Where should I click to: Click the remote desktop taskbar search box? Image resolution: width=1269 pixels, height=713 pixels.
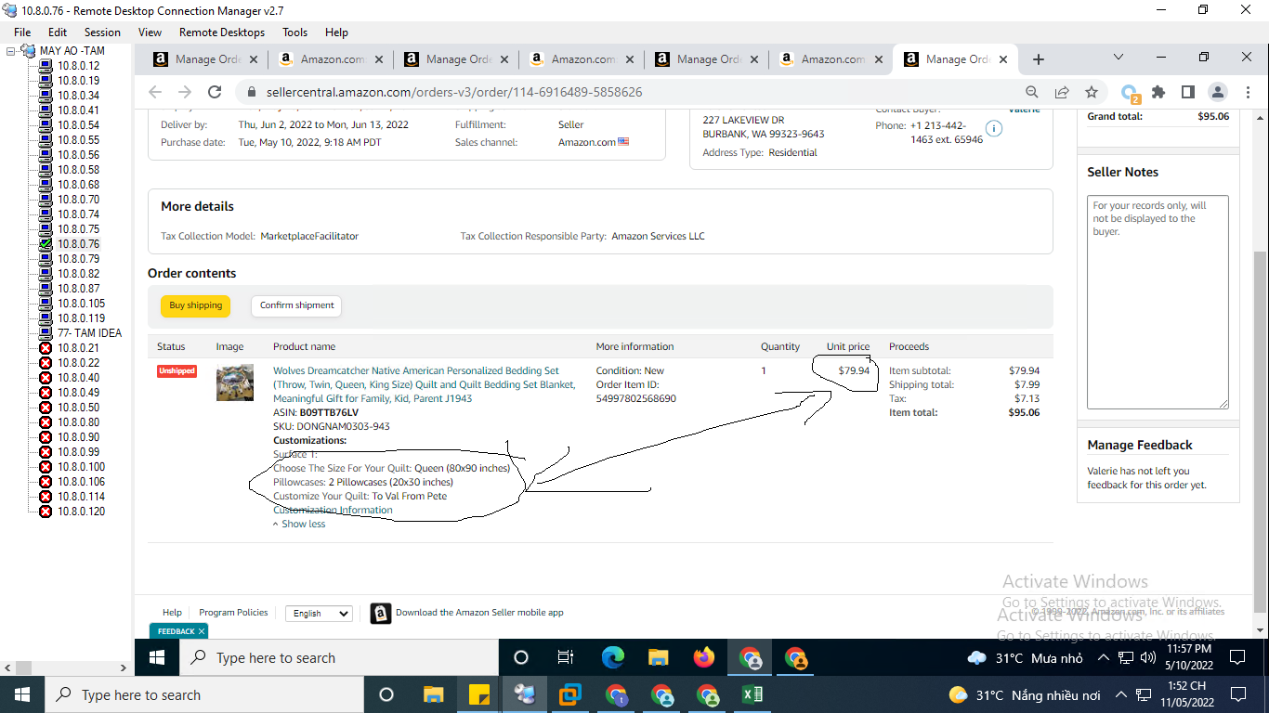tap(341, 657)
